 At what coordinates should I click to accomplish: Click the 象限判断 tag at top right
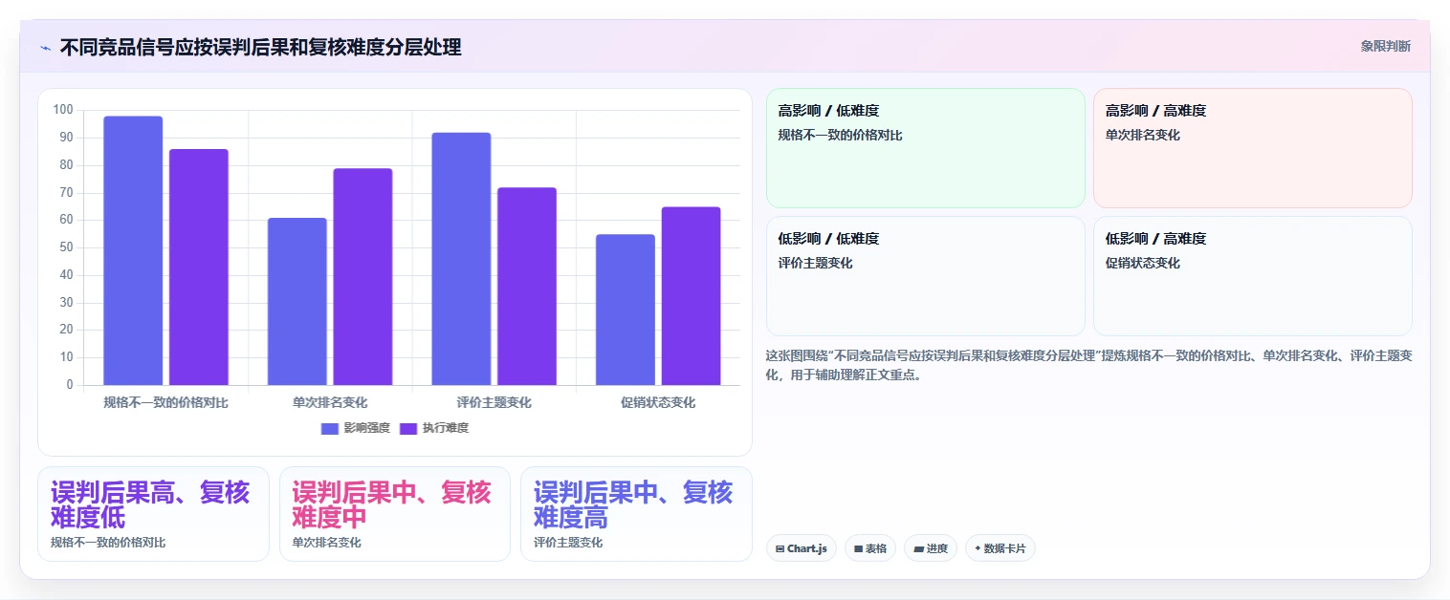click(1385, 46)
